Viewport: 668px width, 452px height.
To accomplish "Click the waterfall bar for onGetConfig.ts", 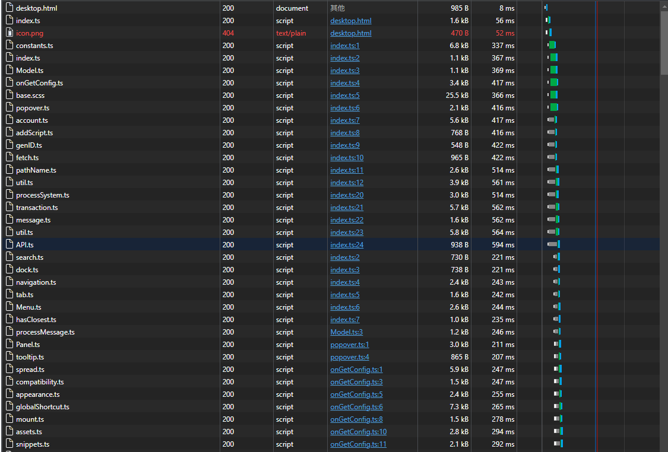I will point(553,83).
